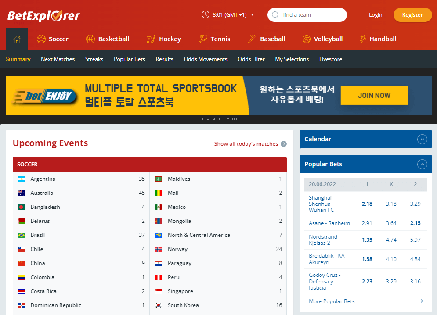Viewport: 437px width, 315px height.
Task: Open the Odds Movements tab
Action: (x=206, y=59)
